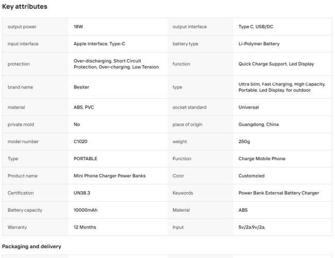335x258 pixels.
Task: Click the Key attributes heading
Action: 25,6
